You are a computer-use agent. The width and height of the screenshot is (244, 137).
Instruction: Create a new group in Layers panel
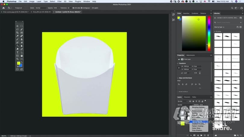pos(201,135)
